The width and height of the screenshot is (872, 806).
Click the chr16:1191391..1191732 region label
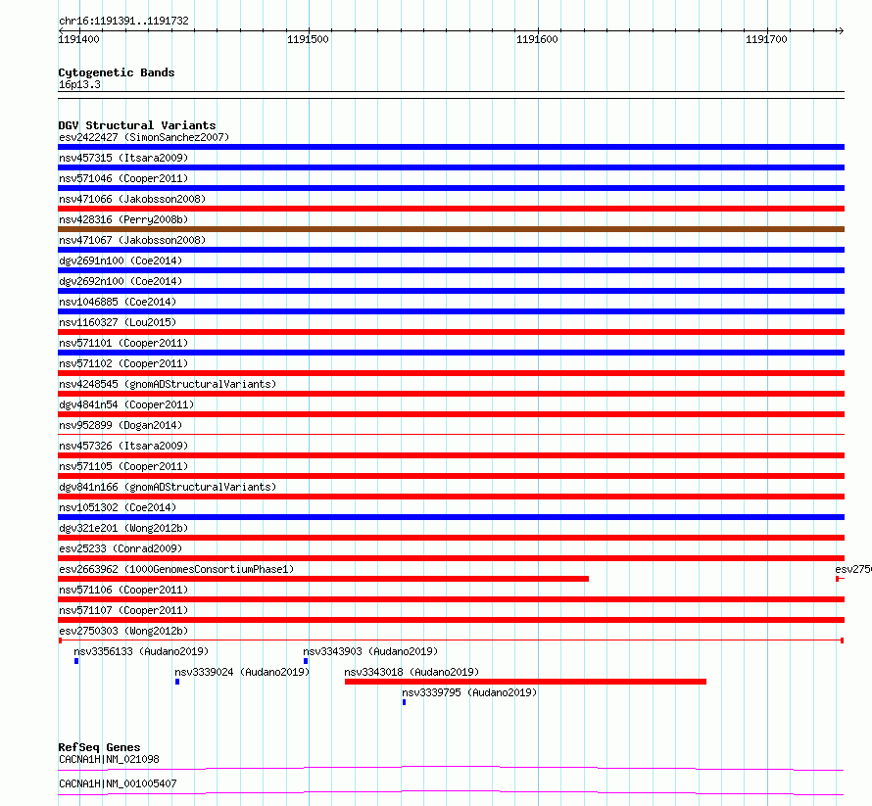click(x=124, y=22)
